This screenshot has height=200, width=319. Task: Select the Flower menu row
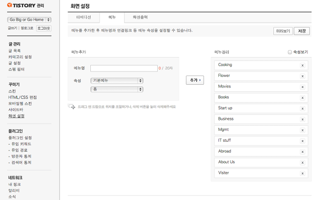coord(261,76)
